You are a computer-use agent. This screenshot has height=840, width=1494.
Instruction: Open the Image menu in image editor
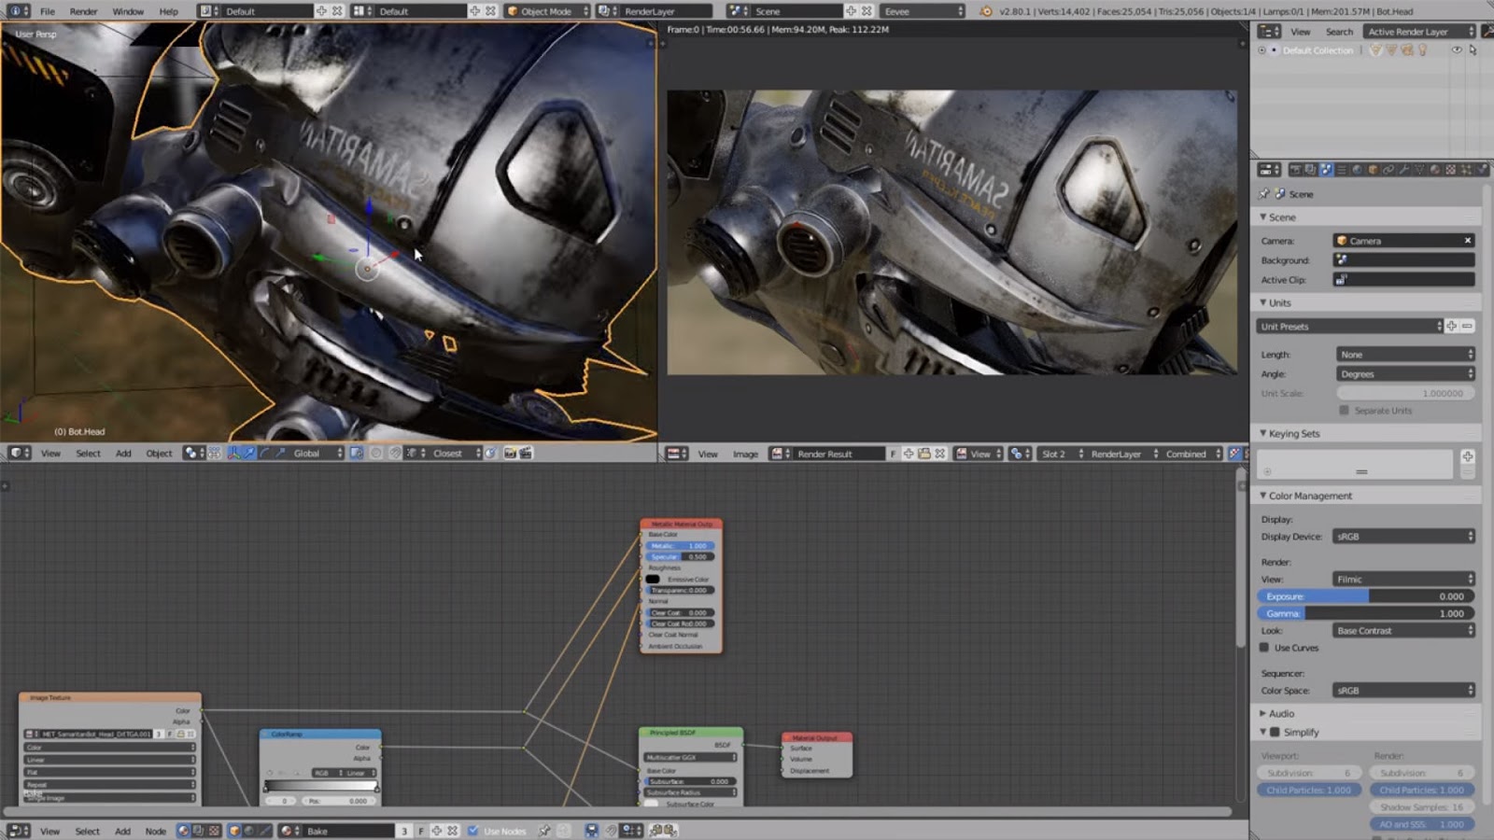tap(745, 454)
